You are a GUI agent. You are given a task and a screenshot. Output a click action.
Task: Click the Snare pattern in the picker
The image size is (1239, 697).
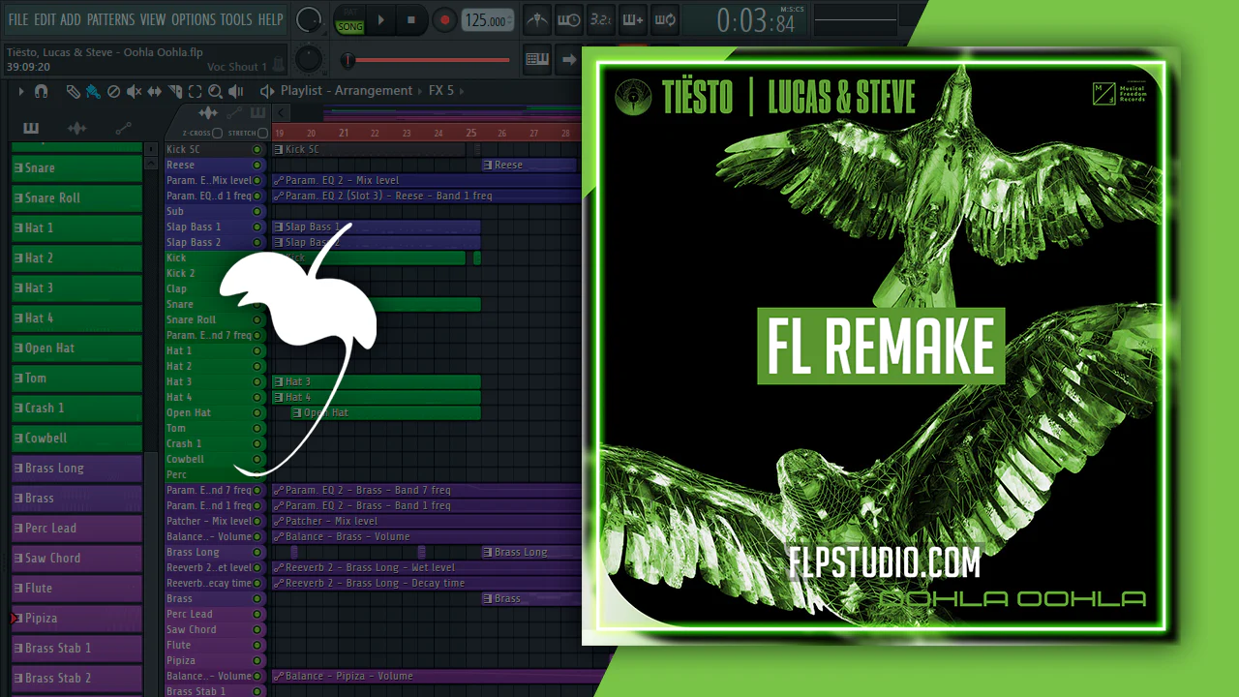pyautogui.click(x=76, y=168)
